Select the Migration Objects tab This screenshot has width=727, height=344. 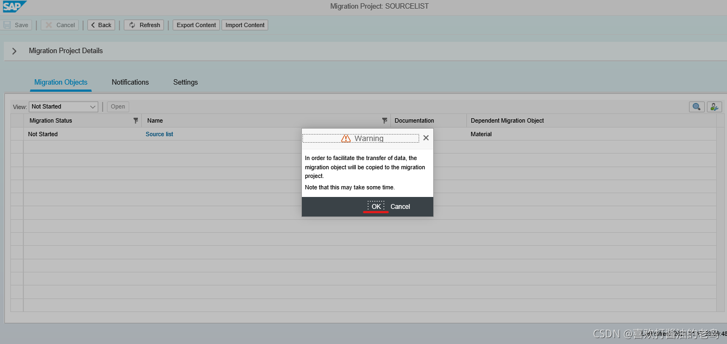60,82
